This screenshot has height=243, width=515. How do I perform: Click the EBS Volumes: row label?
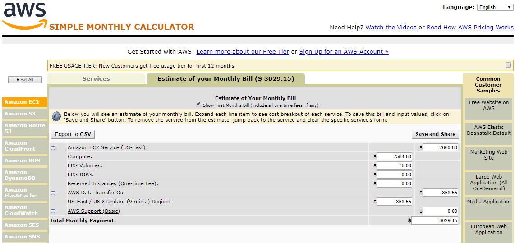[x=85, y=165]
